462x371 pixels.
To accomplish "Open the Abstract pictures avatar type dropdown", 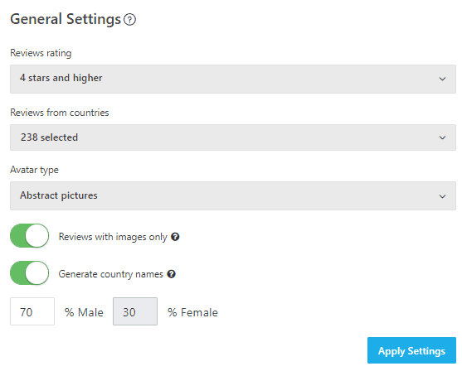I will pos(233,195).
